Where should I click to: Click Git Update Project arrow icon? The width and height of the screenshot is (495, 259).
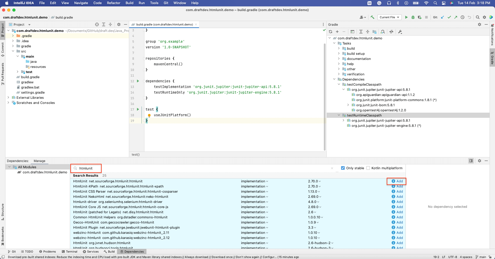pos(442,17)
